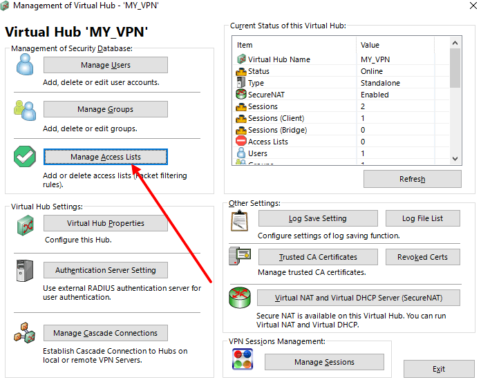Screen dimensions: 481x382
Task: Open Revoked Certs
Action: 422,257
